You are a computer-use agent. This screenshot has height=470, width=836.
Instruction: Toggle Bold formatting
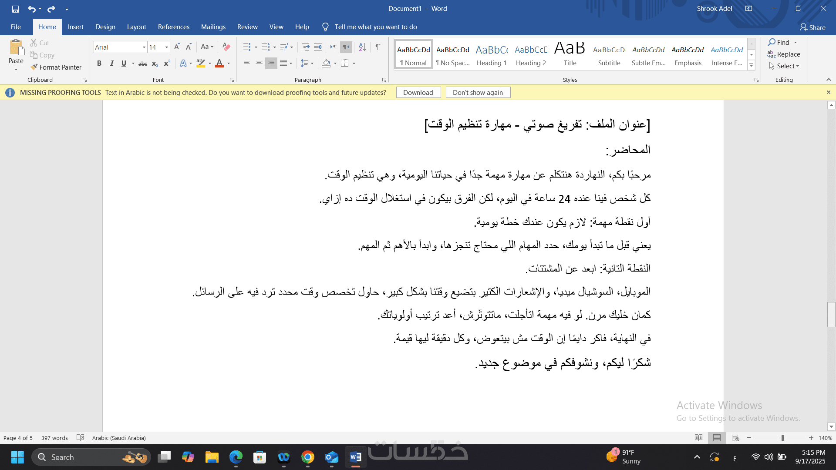click(x=99, y=64)
